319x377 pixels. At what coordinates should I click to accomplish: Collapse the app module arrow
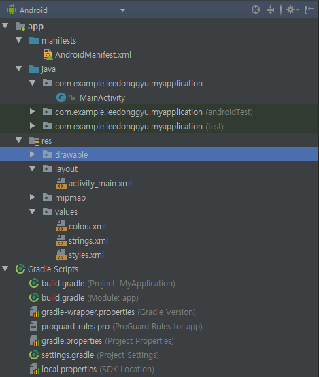pos(5,26)
